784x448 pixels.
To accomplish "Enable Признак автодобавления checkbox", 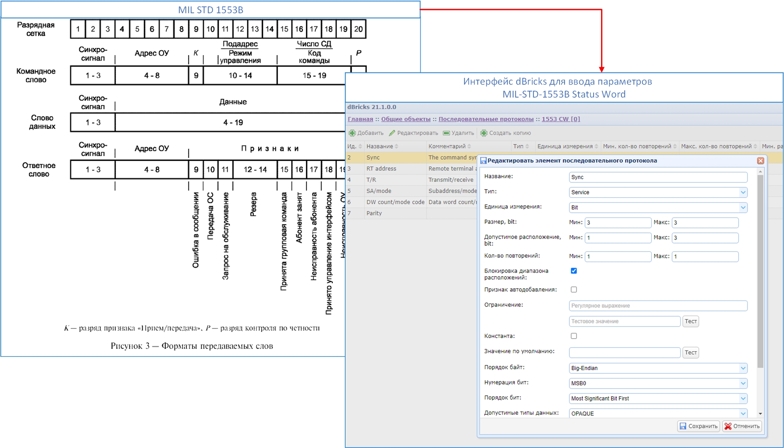I will (x=574, y=290).
